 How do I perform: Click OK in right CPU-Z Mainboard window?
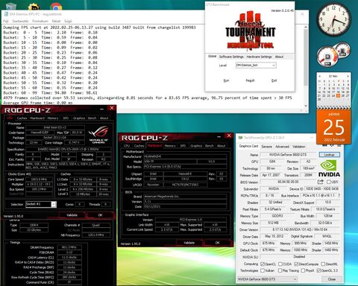(x=217, y=243)
